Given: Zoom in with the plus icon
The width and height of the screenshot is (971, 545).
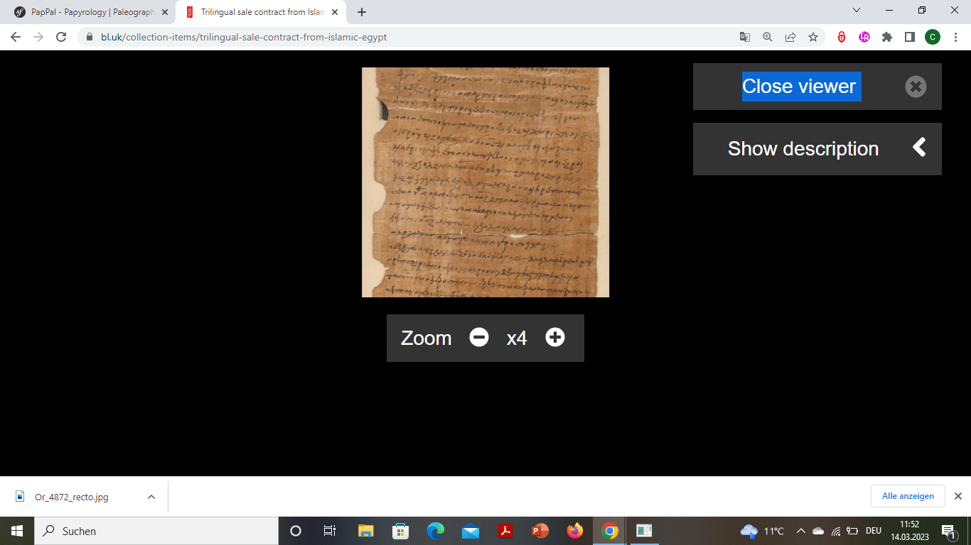Looking at the screenshot, I should tap(555, 338).
